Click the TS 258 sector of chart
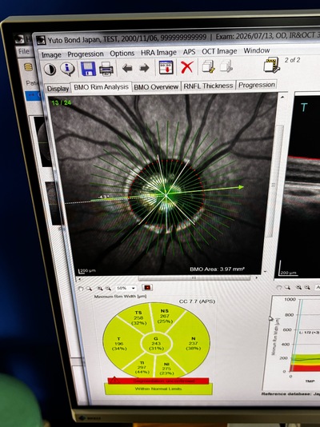Viewport: 320px width, 427px height. coord(138,317)
